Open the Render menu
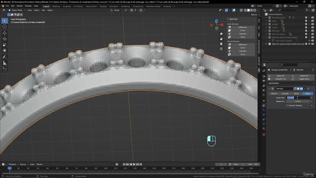Viewport: 316px width, 178px height. 20,6
